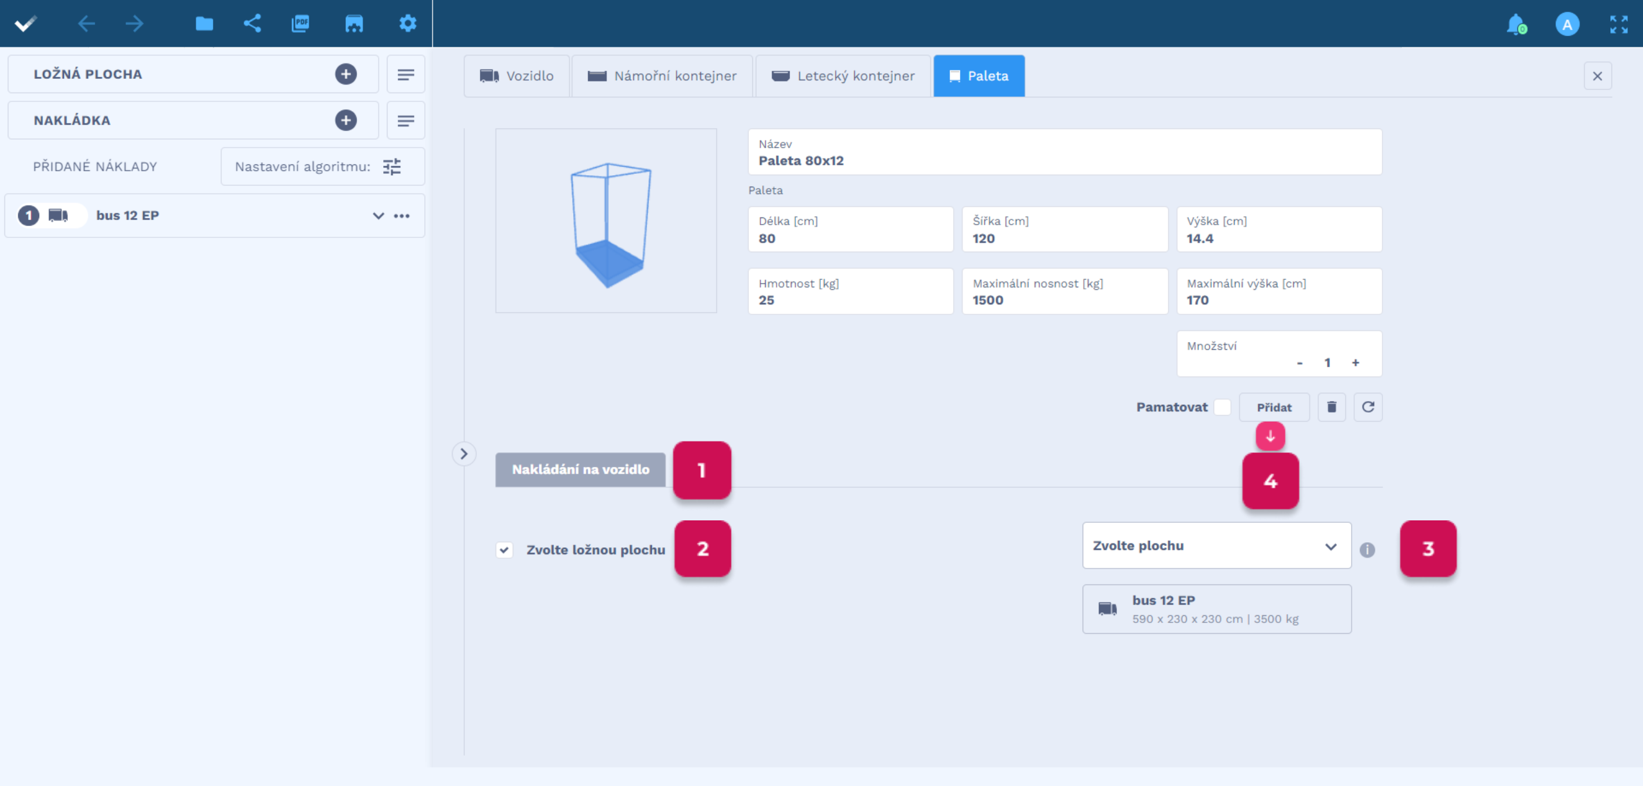
Task: Click the trash delete icon beside Přidat
Action: pyautogui.click(x=1332, y=407)
